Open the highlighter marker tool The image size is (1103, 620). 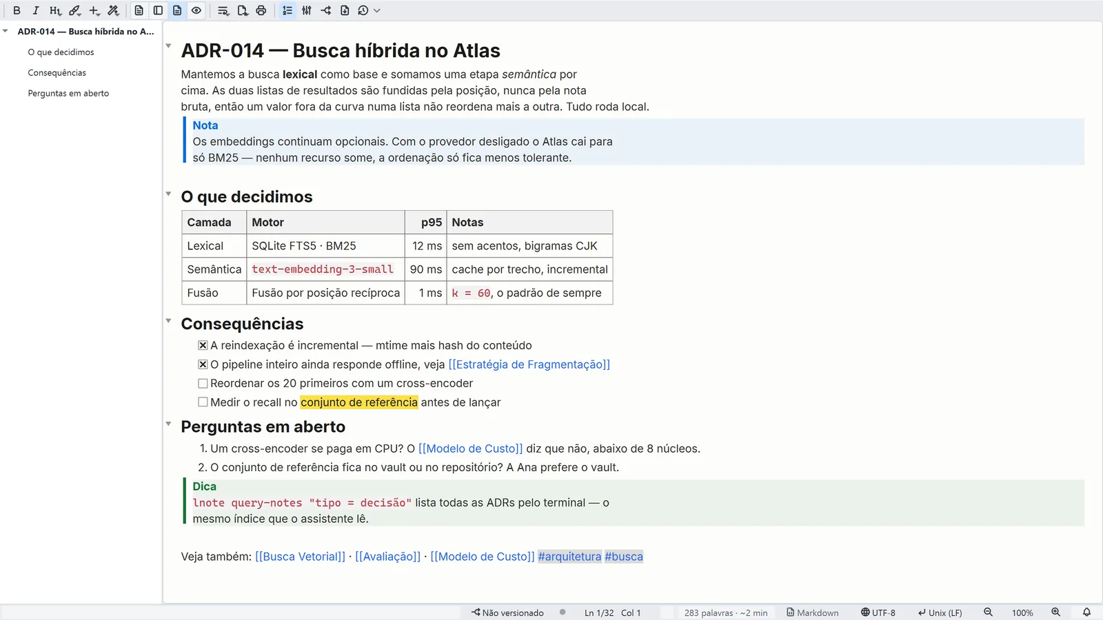click(x=74, y=10)
